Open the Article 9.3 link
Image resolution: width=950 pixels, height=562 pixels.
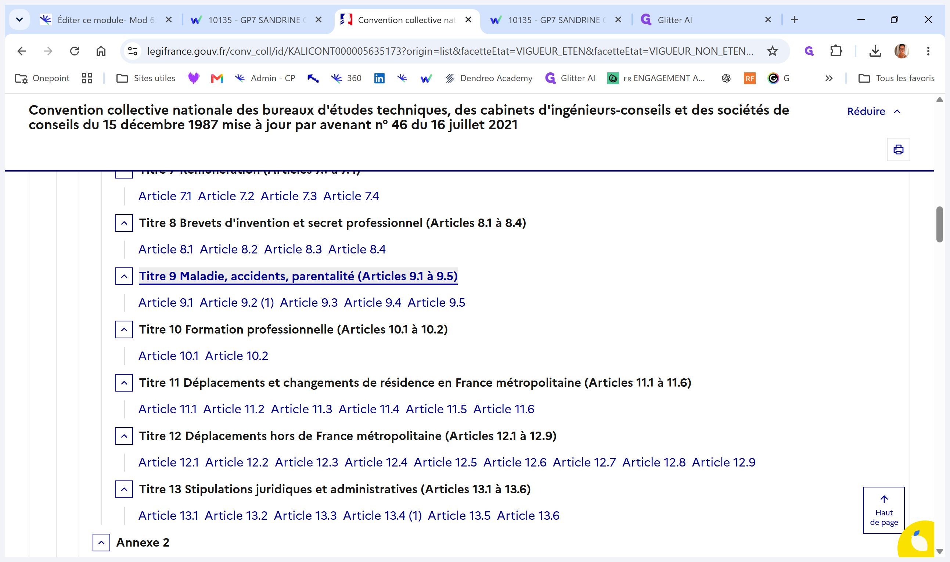309,303
